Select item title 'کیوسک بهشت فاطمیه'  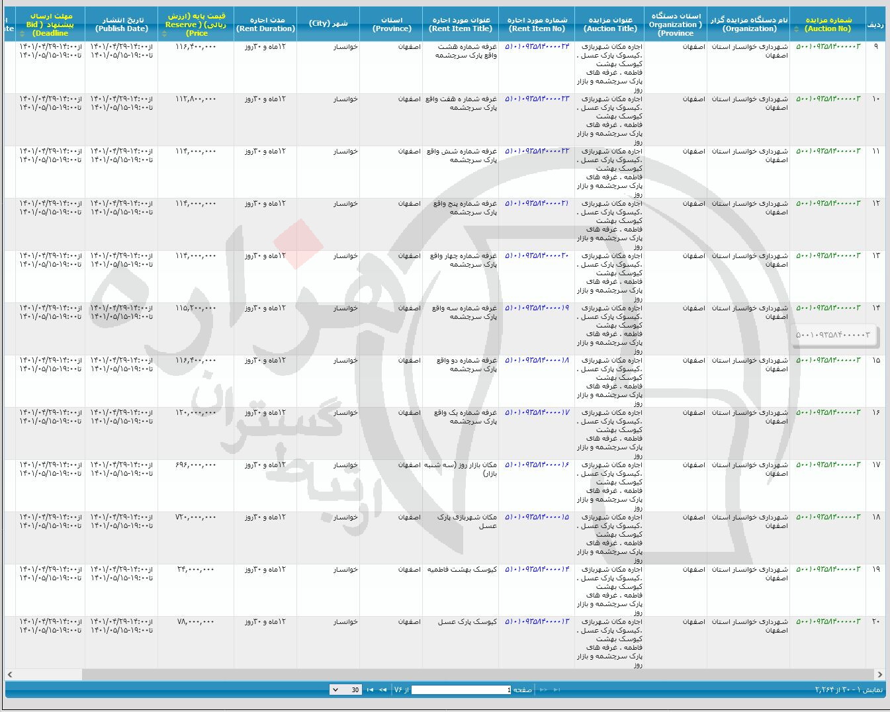pyautogui.click(x=462, y=570)
